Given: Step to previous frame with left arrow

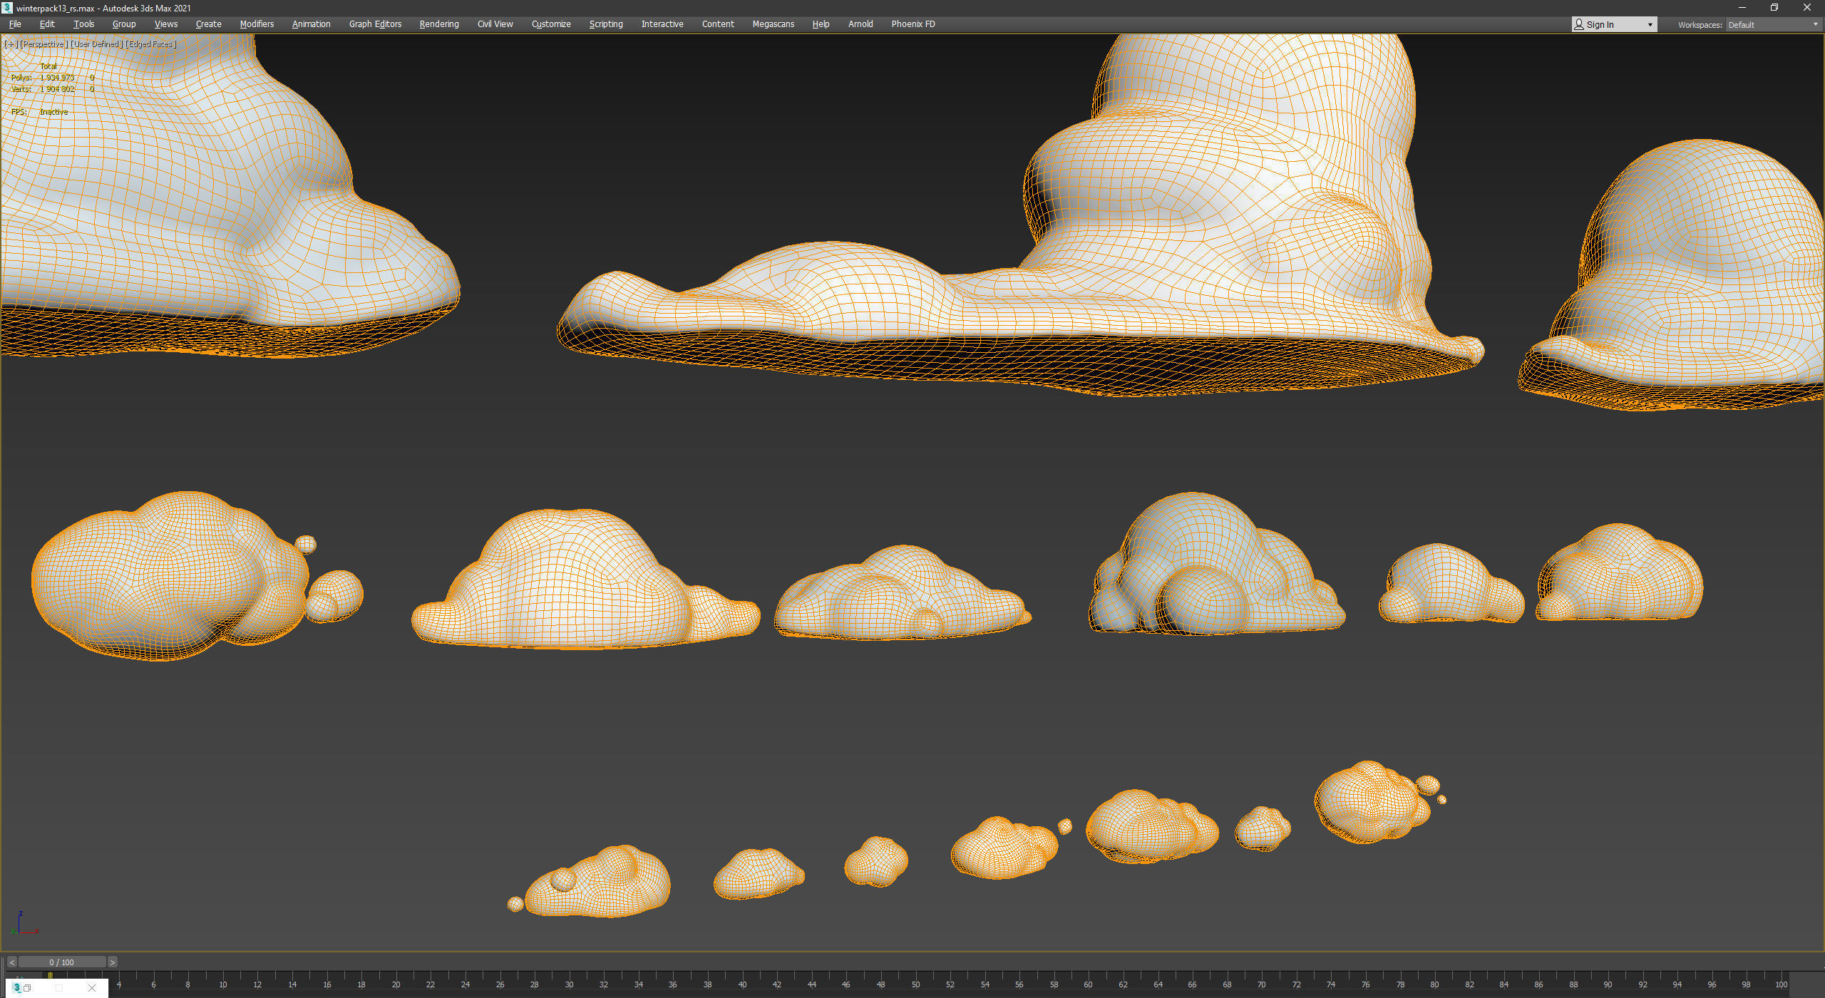Looking at the screenshot, I should (11, 962).
